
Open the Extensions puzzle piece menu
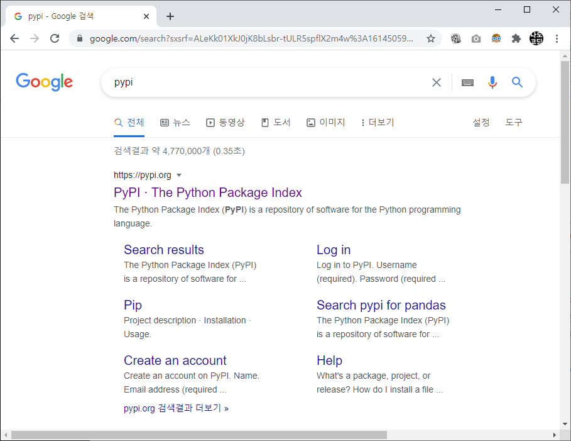coord(516,38)
